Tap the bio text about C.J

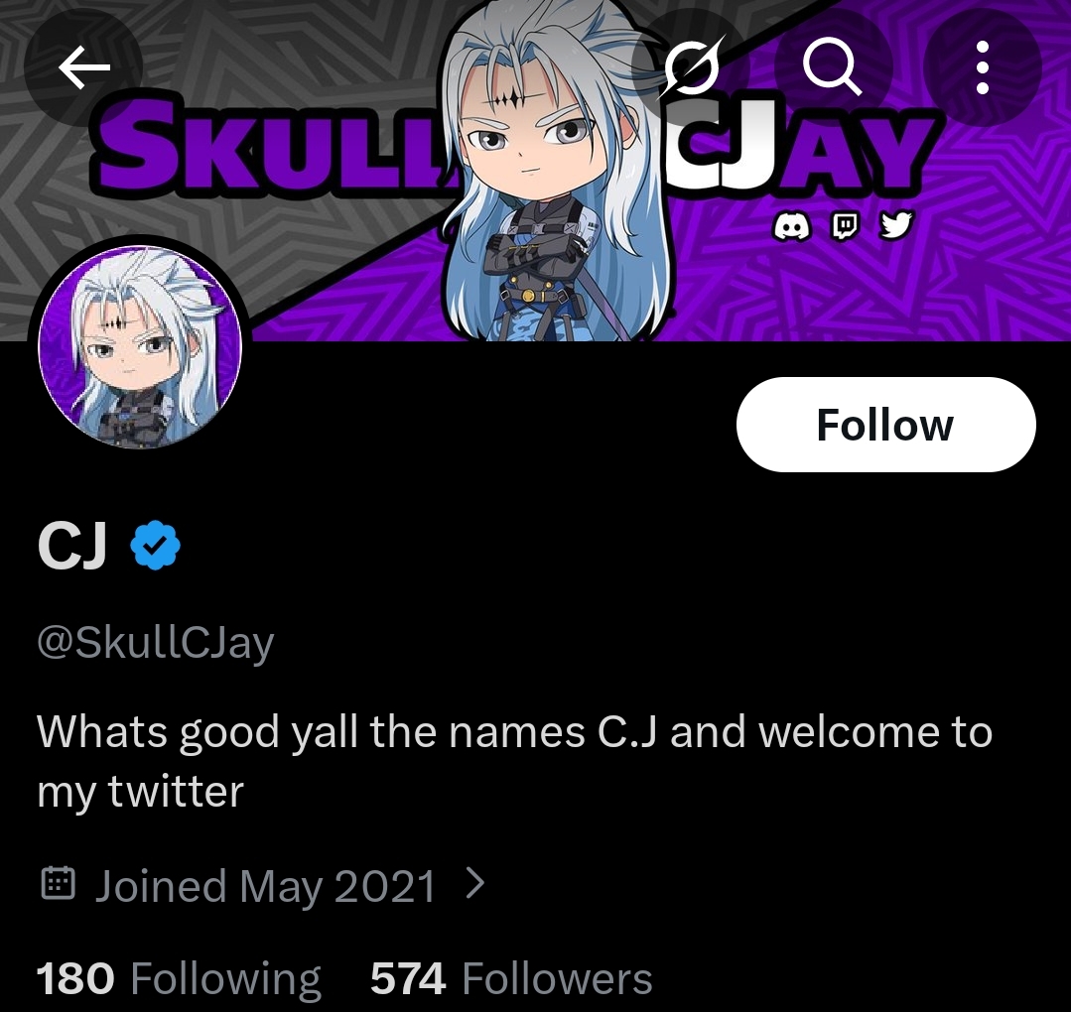tap(514, 761)
